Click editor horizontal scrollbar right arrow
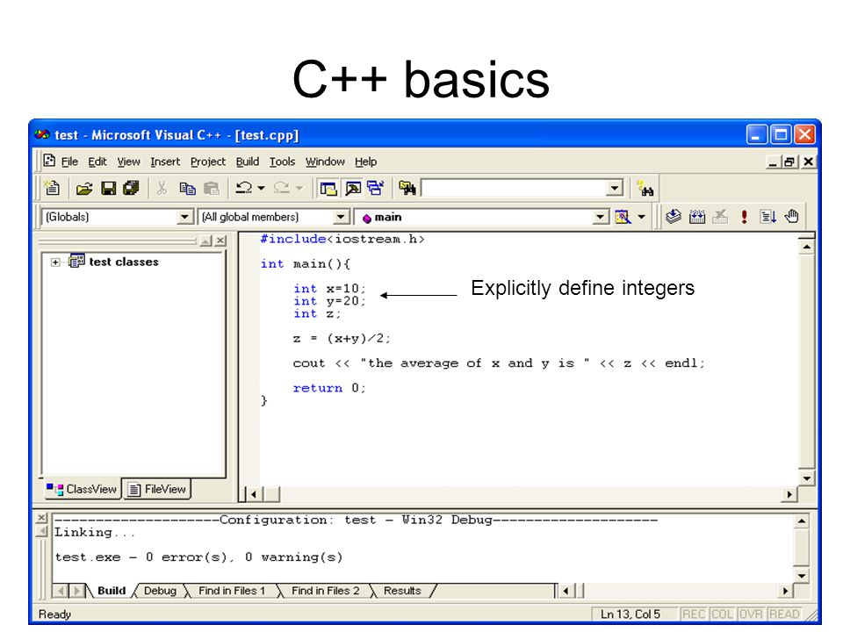843x632 pixels. tap(789, 494)
